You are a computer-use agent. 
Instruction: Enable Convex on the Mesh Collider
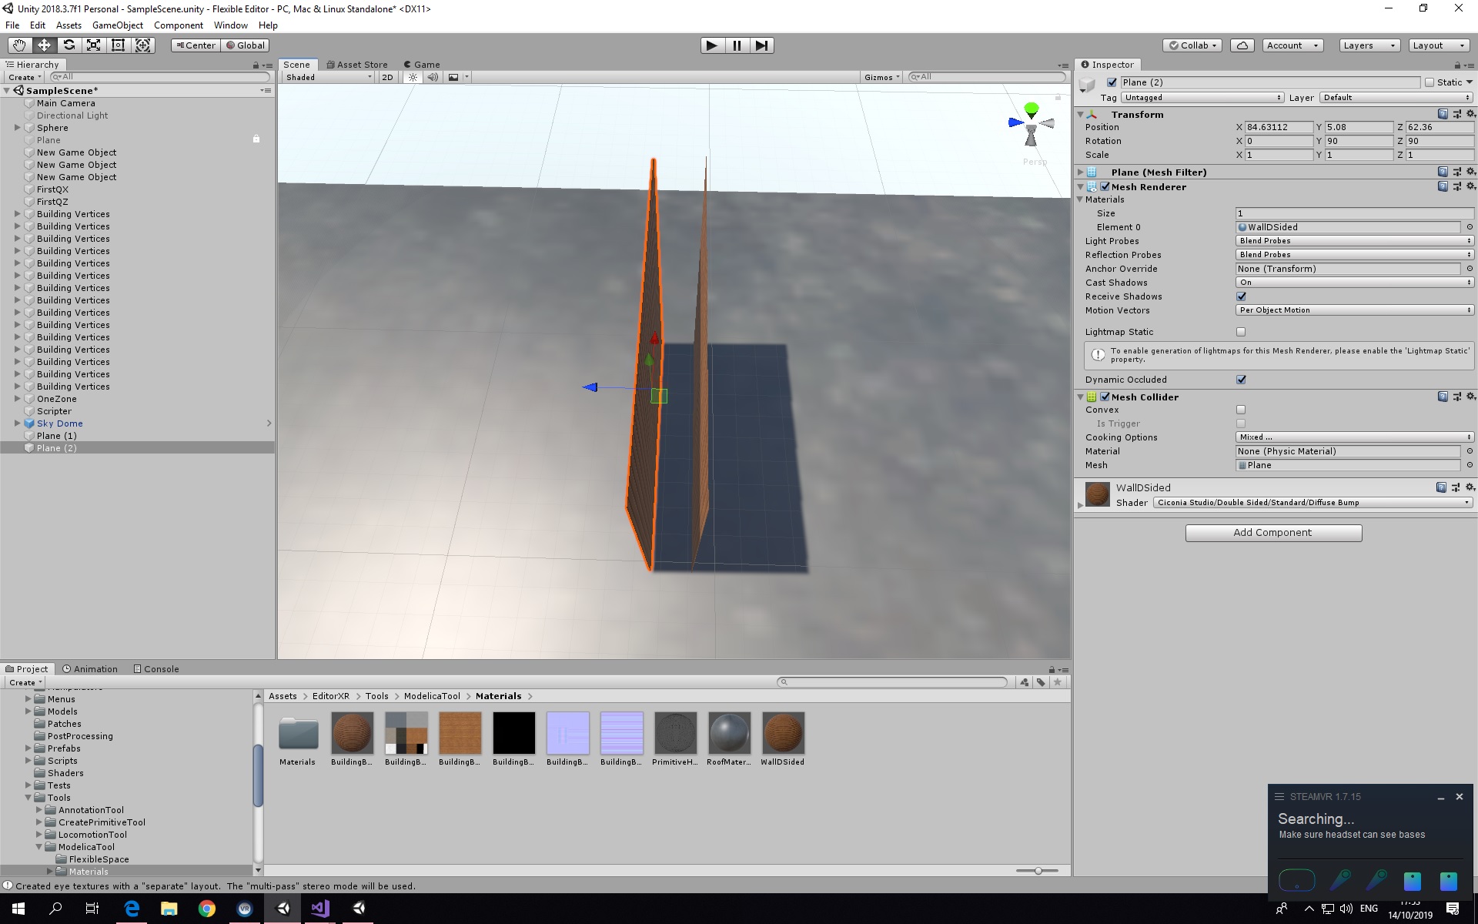point(1240,410)
